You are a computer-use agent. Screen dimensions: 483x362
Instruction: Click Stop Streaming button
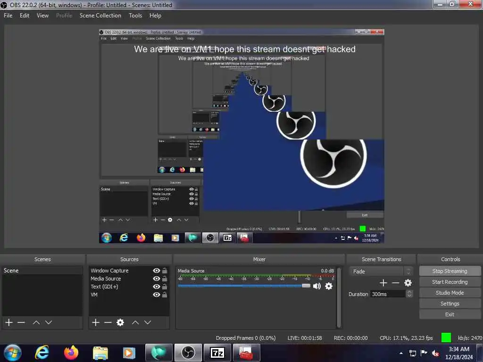point(450,271)
